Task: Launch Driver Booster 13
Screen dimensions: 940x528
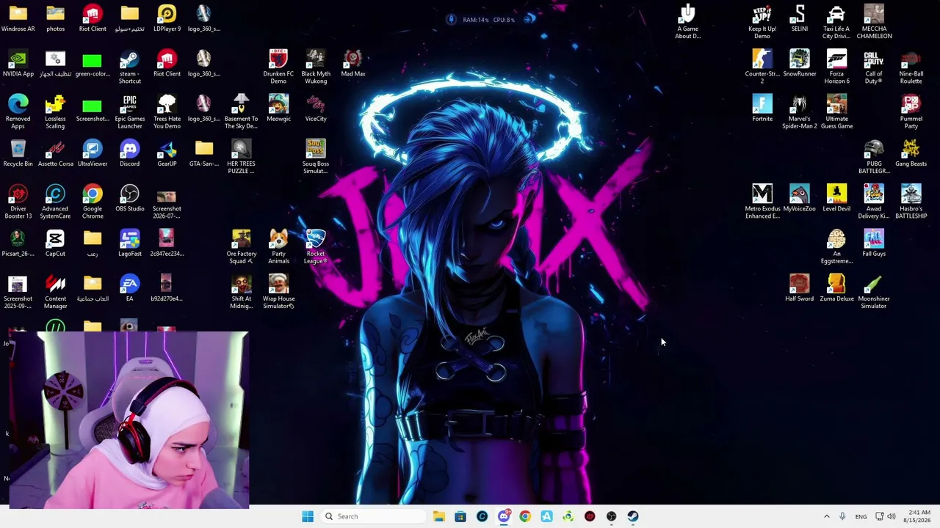Action: tap(18, 202)
